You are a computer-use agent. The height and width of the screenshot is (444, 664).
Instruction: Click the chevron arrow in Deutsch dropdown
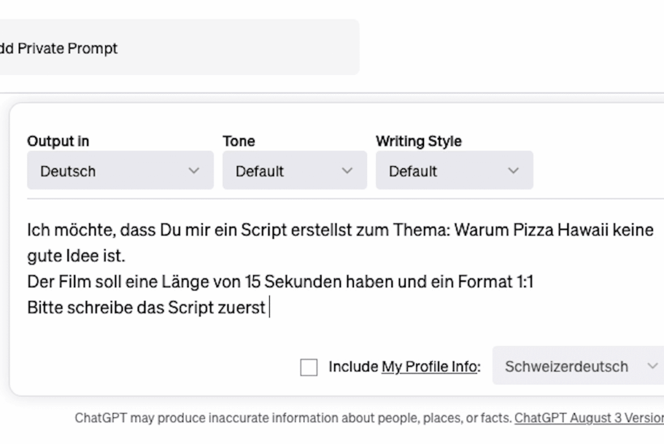point(194,171)
